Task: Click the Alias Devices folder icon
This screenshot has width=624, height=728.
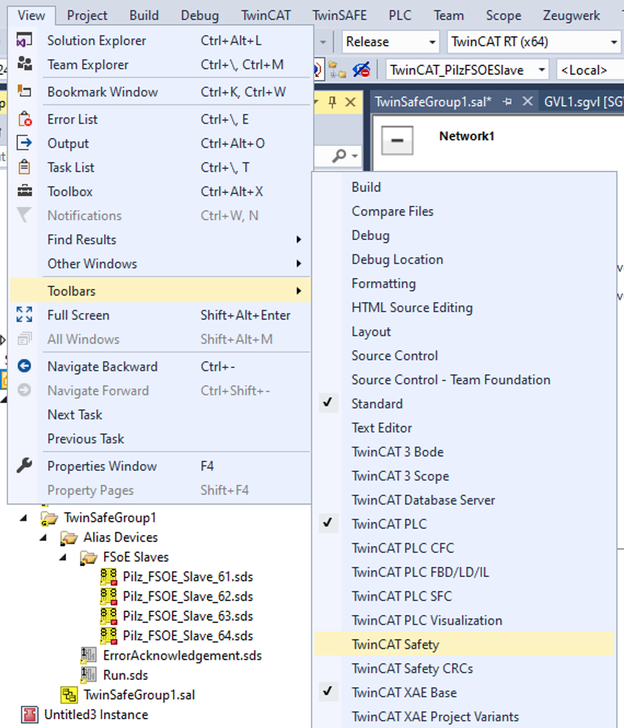Action: [69, 538]
